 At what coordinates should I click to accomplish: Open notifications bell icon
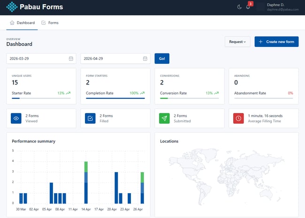pyautogui.click(x=248, y=7)
